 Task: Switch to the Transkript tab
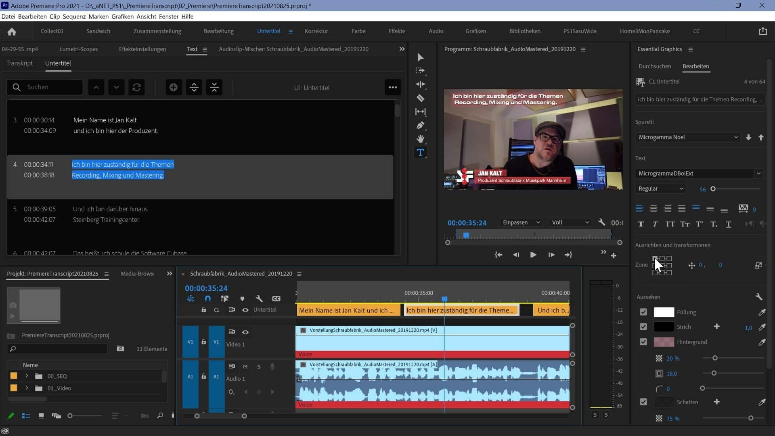[x=19, y=63]
